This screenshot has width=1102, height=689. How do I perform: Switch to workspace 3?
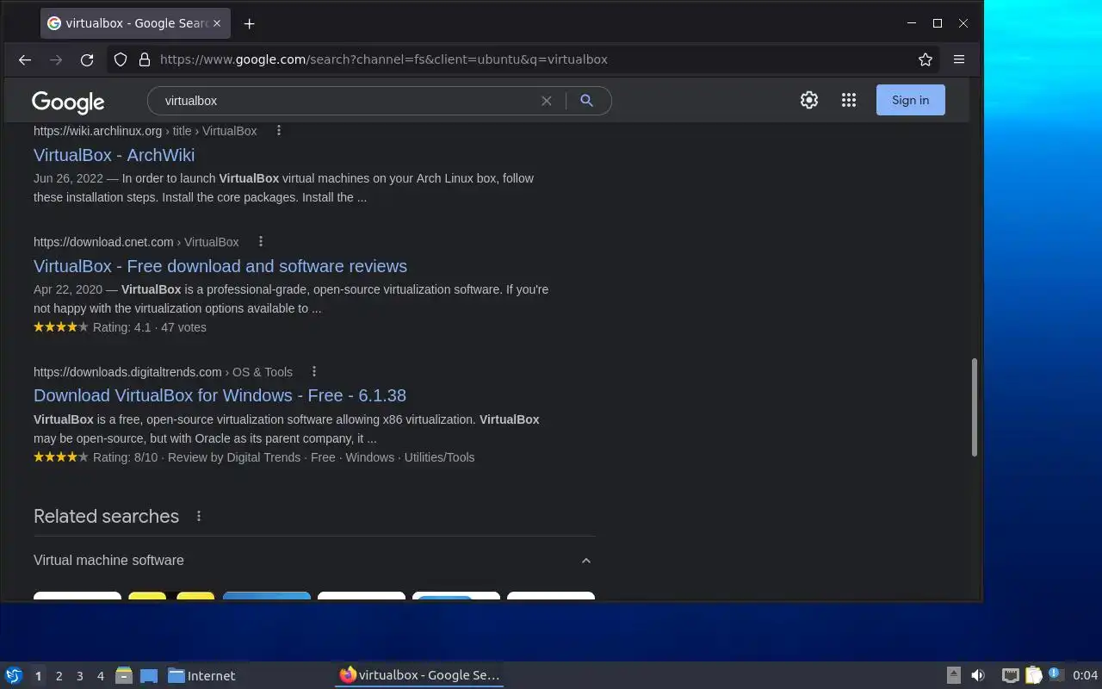click(79, 676)
